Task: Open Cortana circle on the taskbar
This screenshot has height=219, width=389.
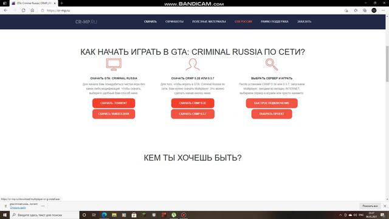Action: click(x=84, y=215)
